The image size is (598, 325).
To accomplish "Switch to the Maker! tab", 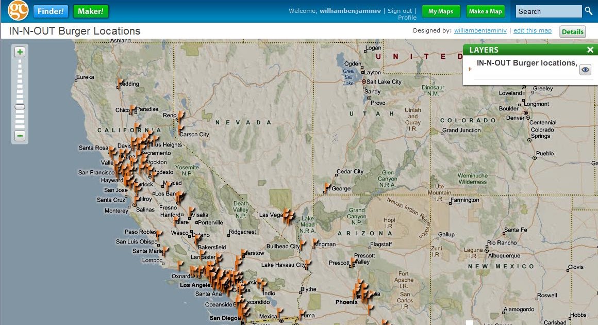I will pos(91,10).
